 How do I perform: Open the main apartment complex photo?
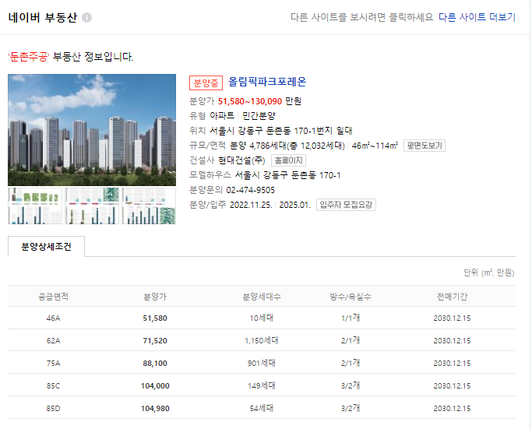coord(92,130)
